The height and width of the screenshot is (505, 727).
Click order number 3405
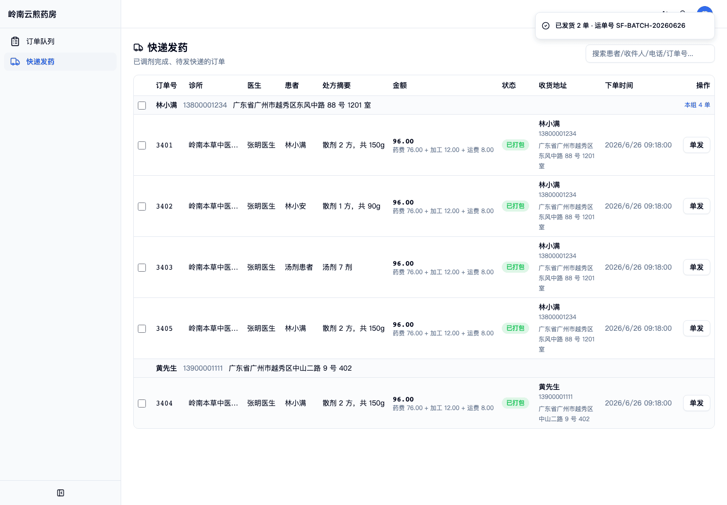(164, 329)
